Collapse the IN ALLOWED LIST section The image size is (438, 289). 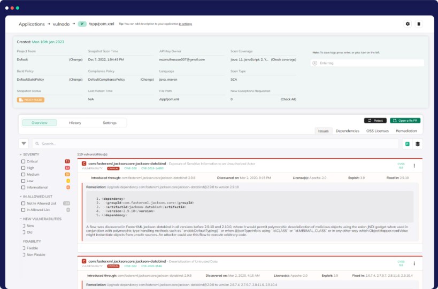(x=20, y=197)
